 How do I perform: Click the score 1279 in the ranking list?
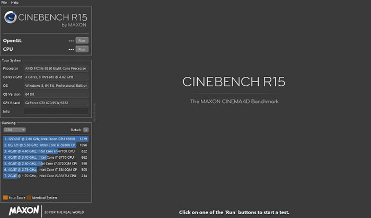[x=83, y=139]
